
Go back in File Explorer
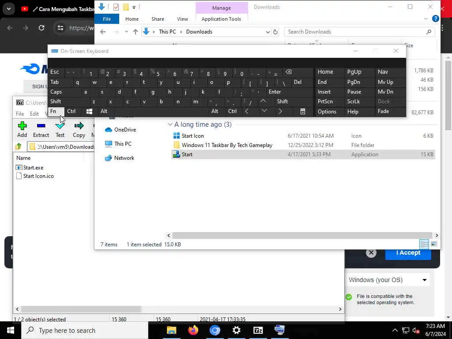pos(103,32)
